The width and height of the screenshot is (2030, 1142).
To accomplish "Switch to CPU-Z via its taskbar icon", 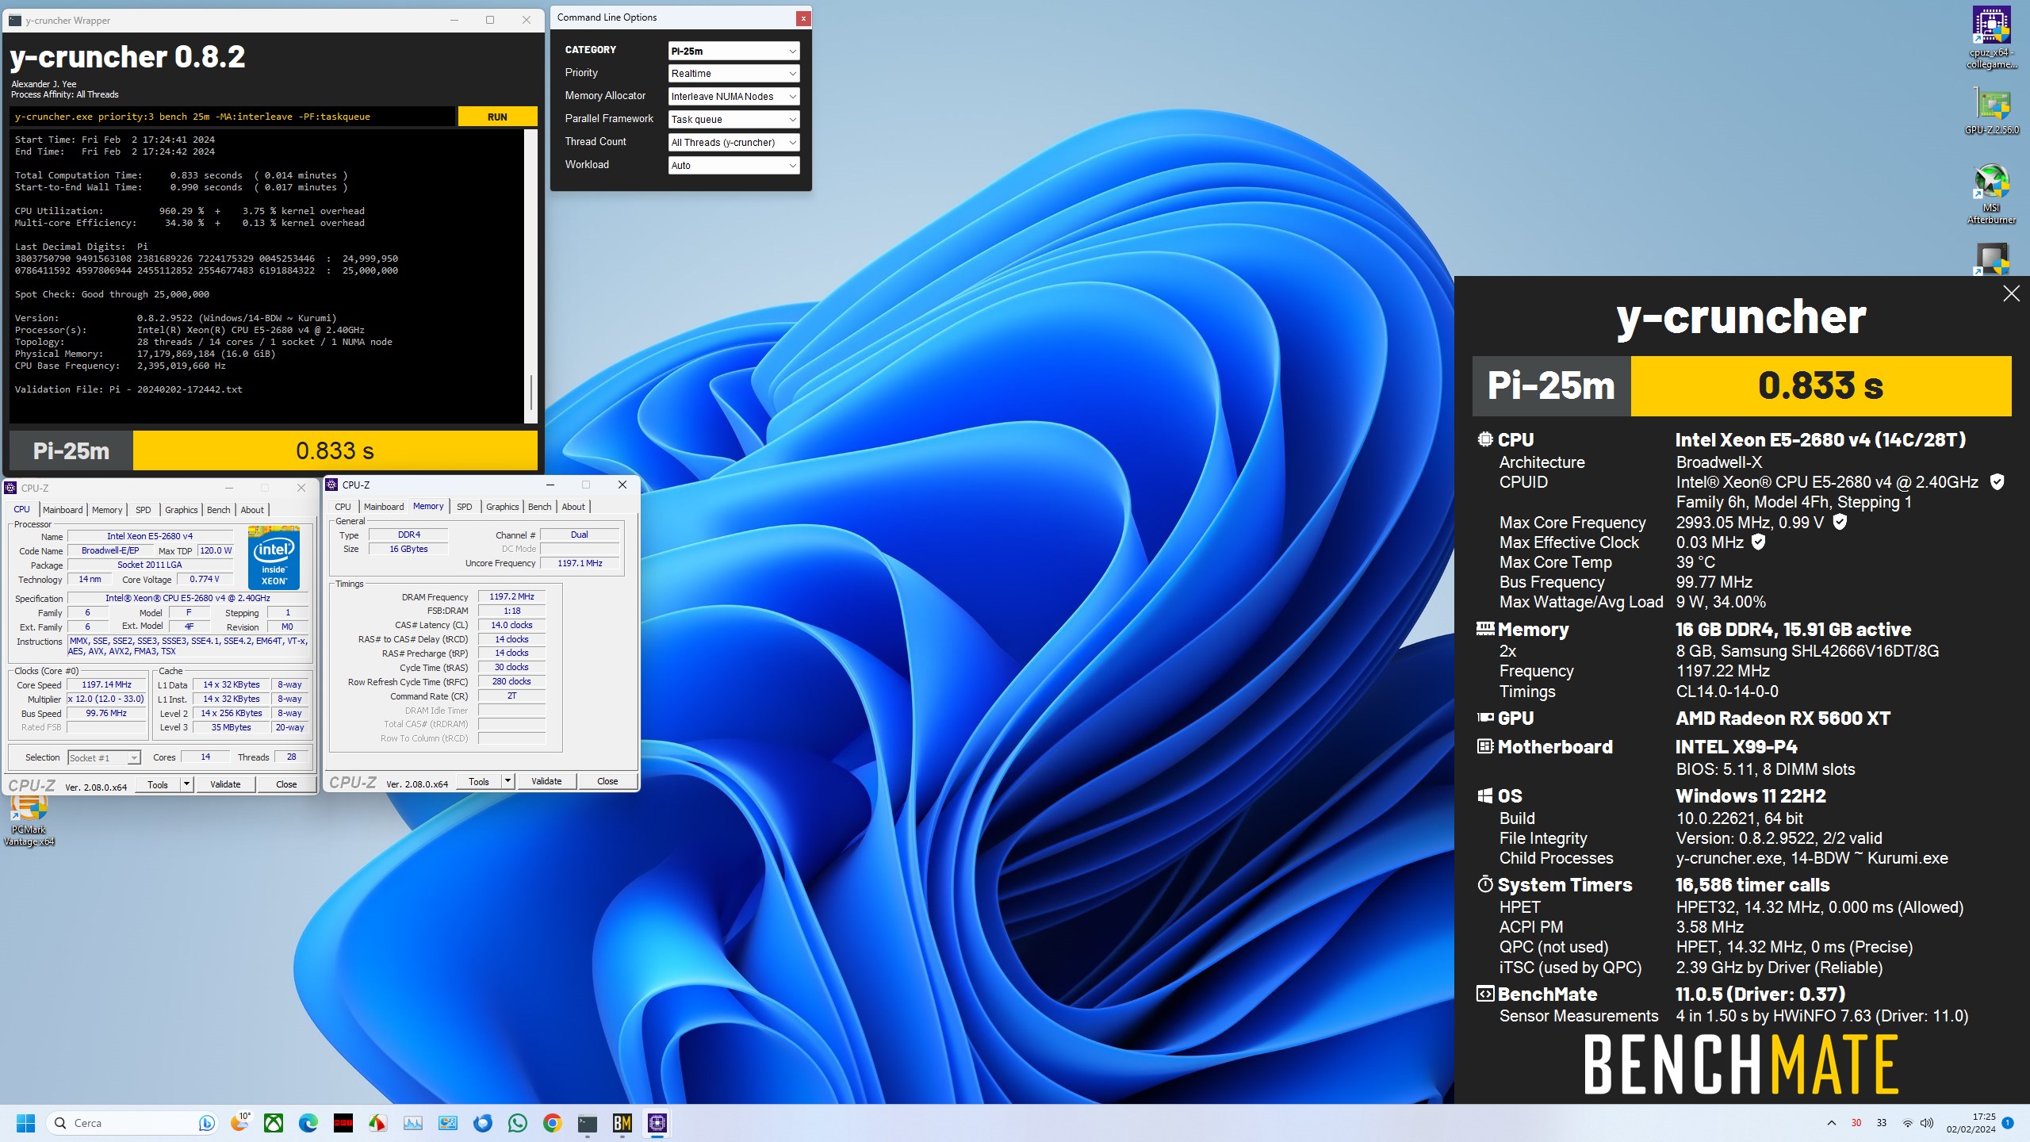I will click(657, 1123).
